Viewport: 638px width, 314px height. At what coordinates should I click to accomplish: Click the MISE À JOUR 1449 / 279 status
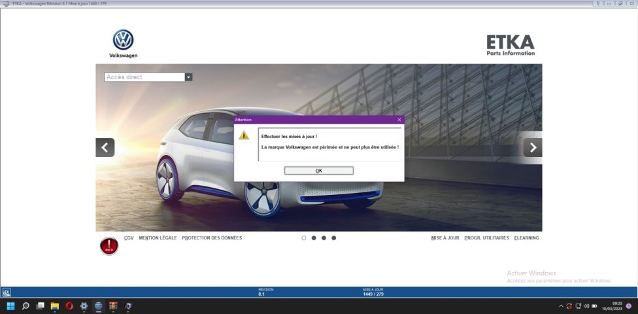pos(373,292)
